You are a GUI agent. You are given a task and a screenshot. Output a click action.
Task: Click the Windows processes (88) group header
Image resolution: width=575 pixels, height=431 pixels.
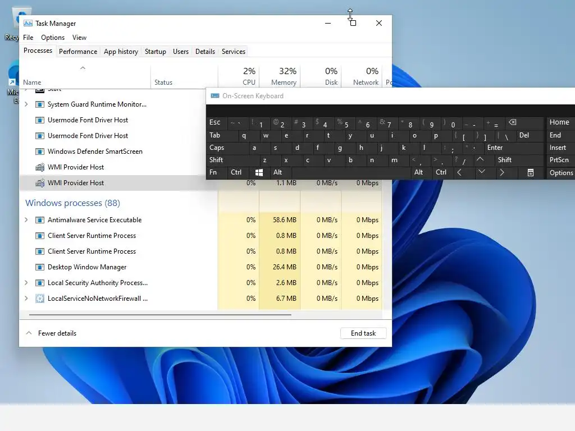(x=72, y=203)
